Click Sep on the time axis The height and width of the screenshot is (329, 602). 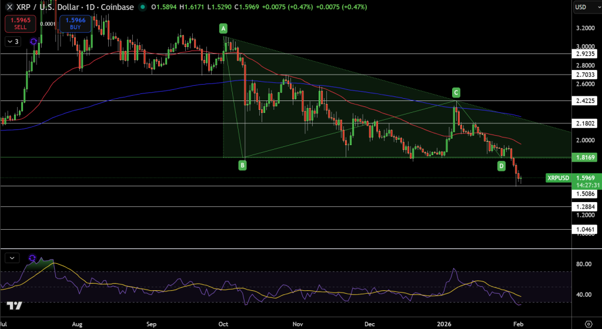tap(151, 324)
